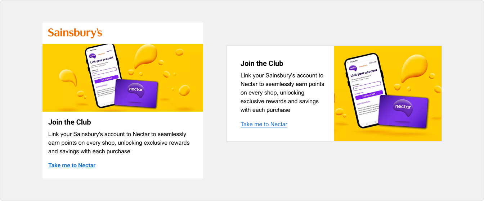Click Join the Club heading under the Sainsbury's banner
The width and height of the screenshot is (484, 201).
tap(70, 122)
